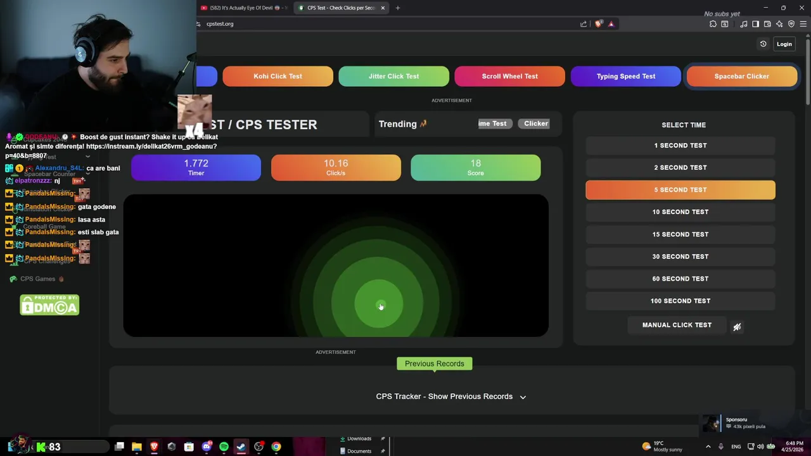The height and width of the screenshot is (456, 811).
Task: Open the clock showing 6:48 PM
Action: (x=795, y=446)
